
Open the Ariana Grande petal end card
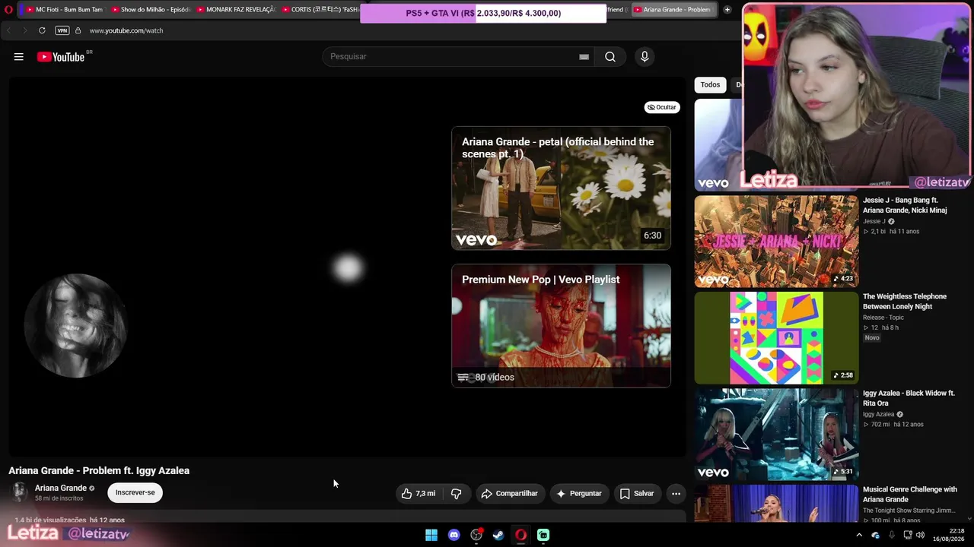click(561, 188)
